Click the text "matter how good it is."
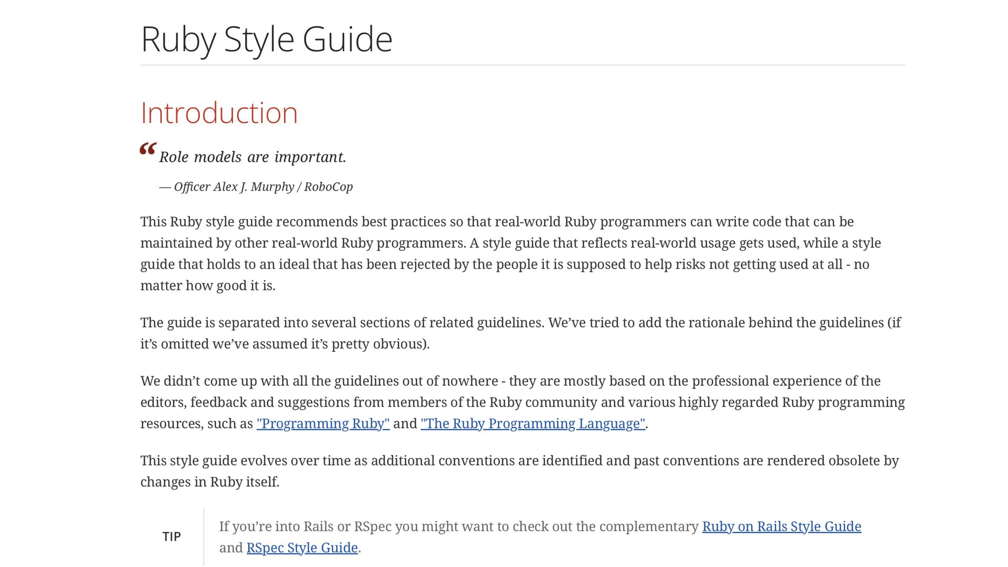 208,286
